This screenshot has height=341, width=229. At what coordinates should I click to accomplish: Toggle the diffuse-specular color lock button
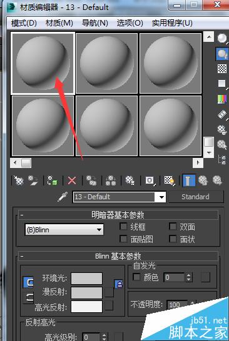point(29,298)
